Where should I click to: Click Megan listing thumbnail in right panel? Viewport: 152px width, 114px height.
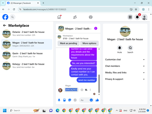tap(125, 31)
